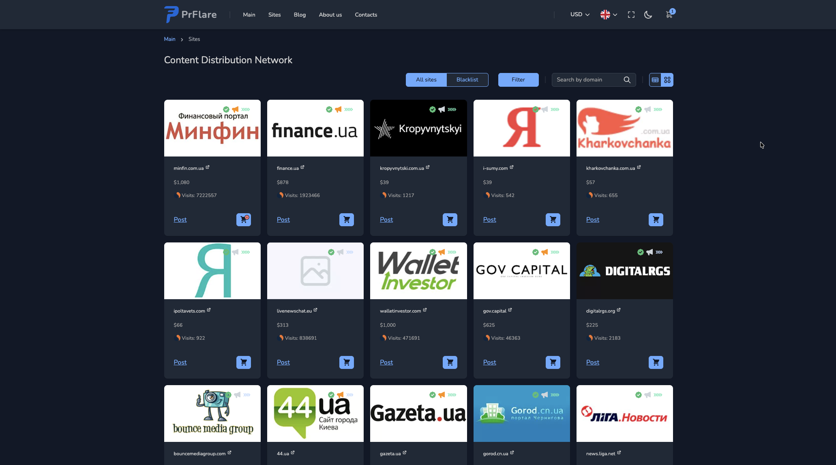The height and width of the screenshot is (465, 836).
Task: Switch to grid view layout
Action: [x=667, y=80]
